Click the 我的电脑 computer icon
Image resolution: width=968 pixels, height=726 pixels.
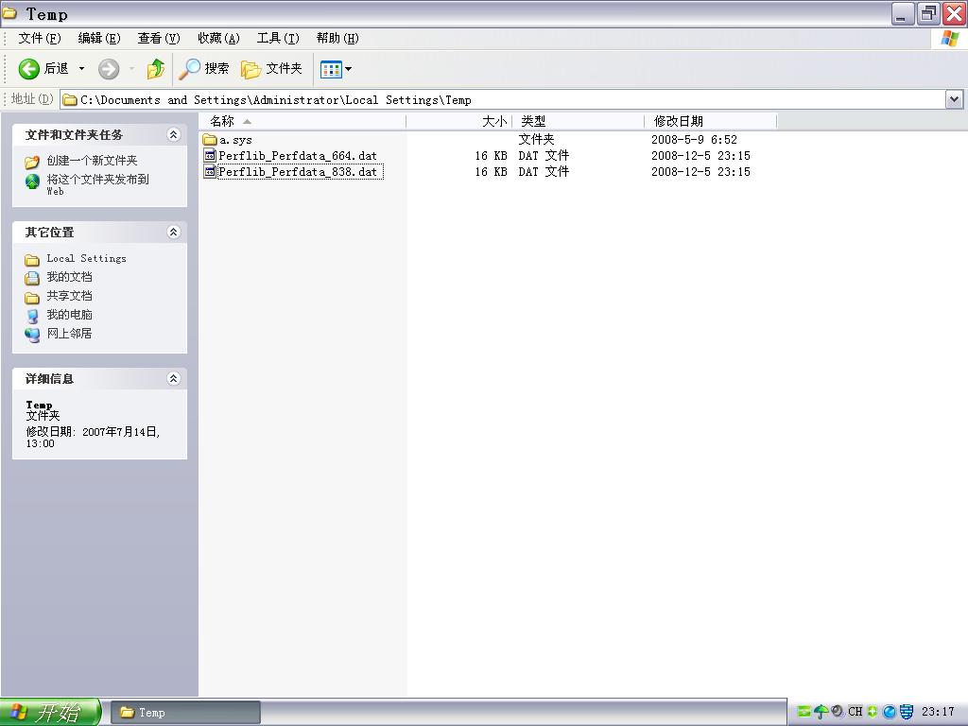click(x=32, y=316)
